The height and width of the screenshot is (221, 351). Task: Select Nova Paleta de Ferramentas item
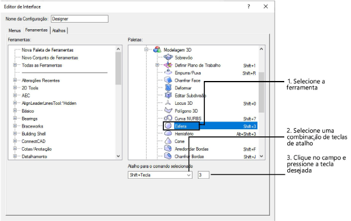coord(48,50)
